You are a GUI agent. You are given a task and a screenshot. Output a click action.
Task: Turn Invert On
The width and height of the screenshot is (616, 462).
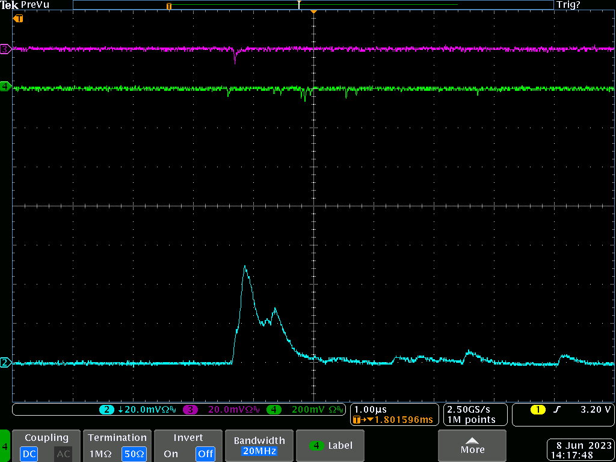pyautogui.click(x=171, y=454)
